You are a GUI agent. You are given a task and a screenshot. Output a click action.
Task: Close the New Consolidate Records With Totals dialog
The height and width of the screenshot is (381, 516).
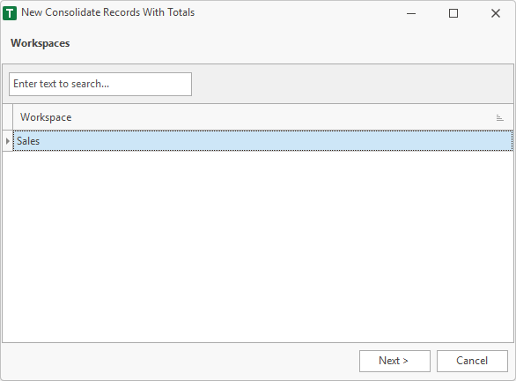coord(495,13)
